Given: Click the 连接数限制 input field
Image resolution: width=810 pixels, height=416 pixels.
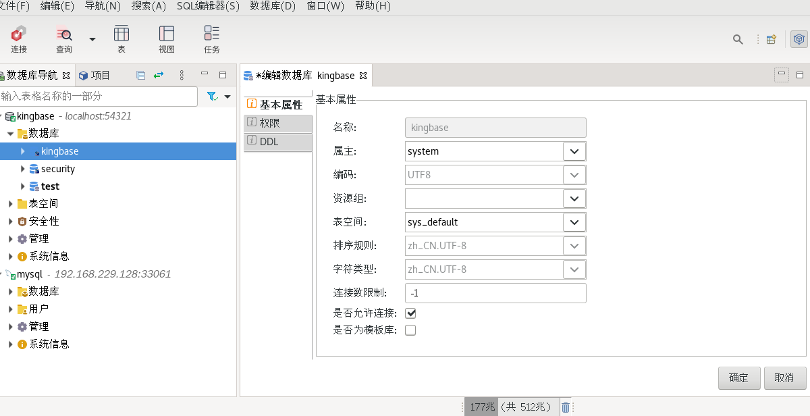Looking at the screenshot, I should pyautogui.click(x=495, y=293).
